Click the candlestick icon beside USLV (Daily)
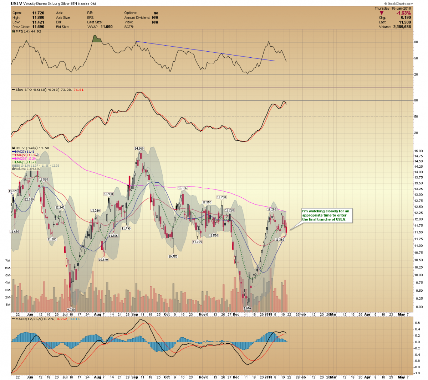Screen dimensions: 428x380 pos(13,148)
